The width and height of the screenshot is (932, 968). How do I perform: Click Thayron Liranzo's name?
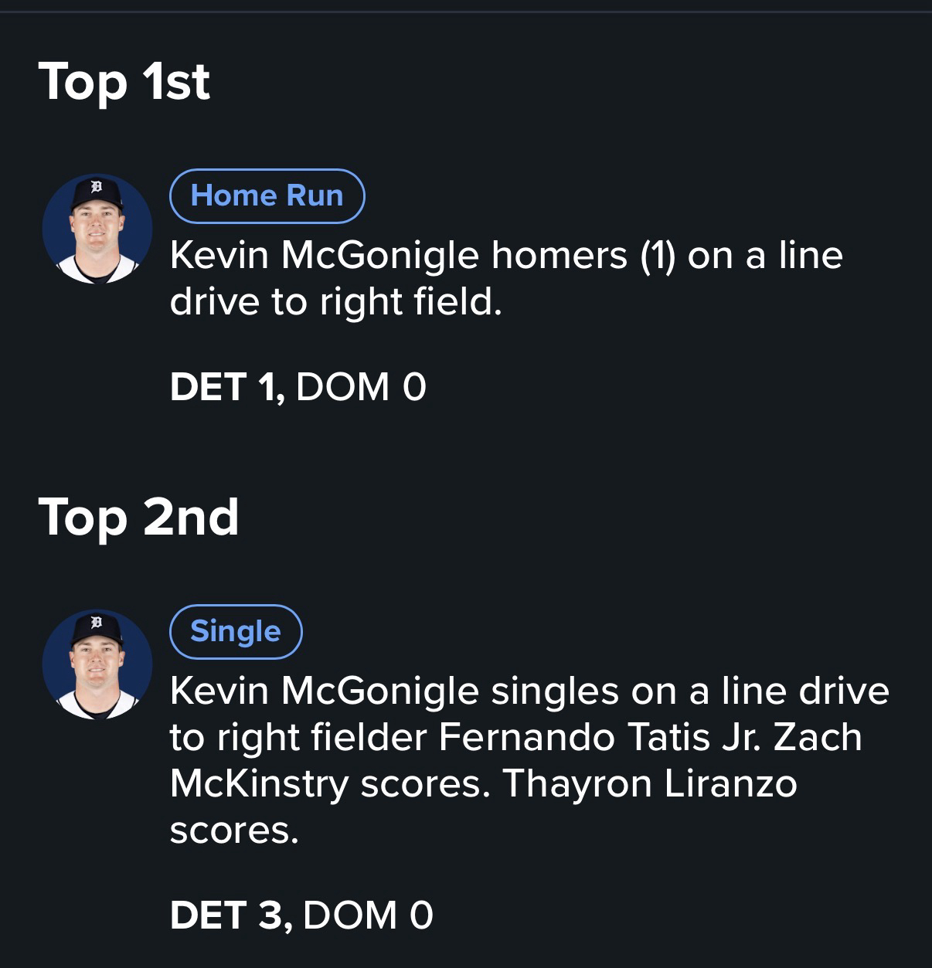[x=649, y=783]
